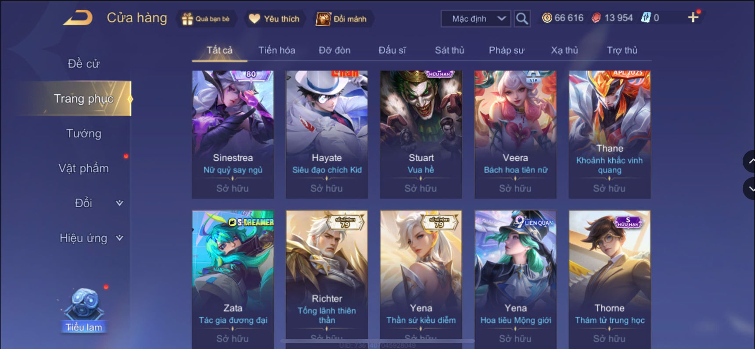The image size is (755, 349).
Task: Open the search magnifier icon
Action: (x=522, y=18)
